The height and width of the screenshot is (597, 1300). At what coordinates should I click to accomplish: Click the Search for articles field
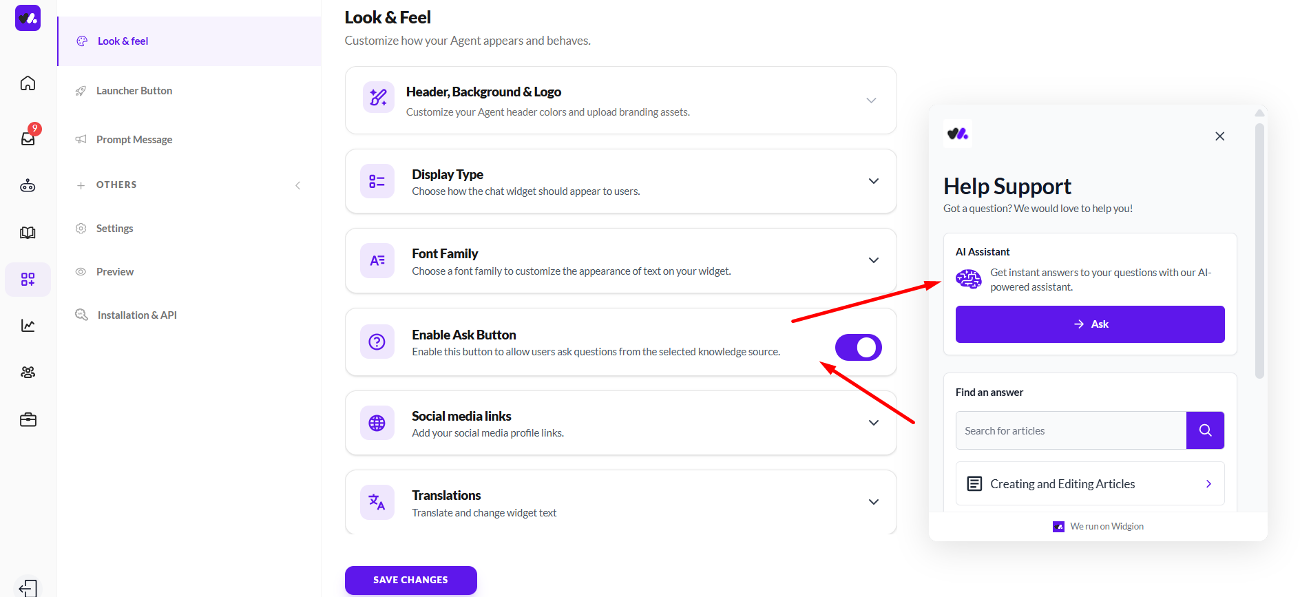tap(1071, 430)
